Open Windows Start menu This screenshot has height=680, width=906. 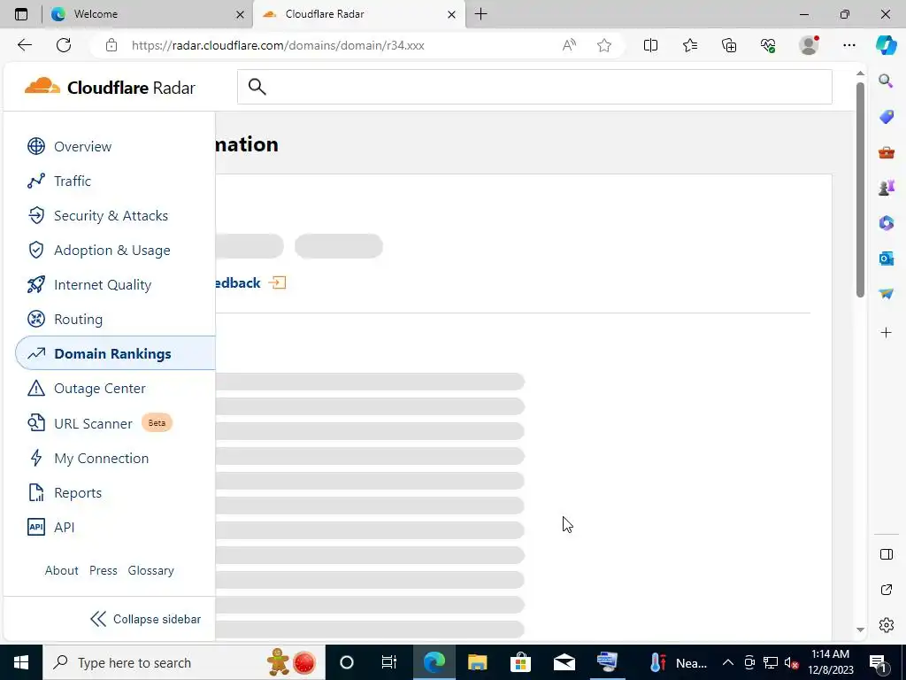pos(21,662)
